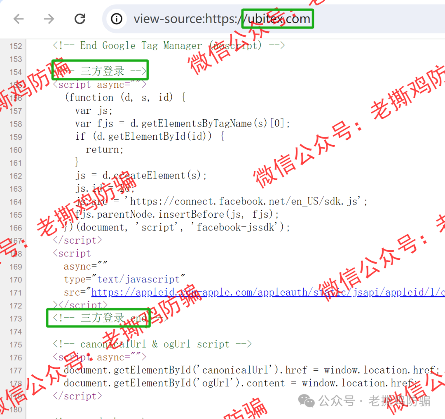445x419 pixels.
Task: Click the connect.facebook.net sdk.js URL string
Action: coord(246,201)
